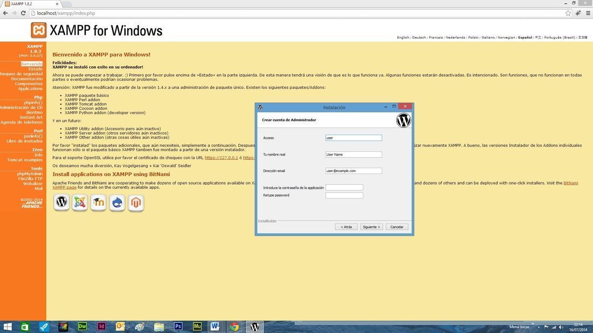593x333 pixels.
Task: Click the browser forward arrow
Action: click(14, 13)
